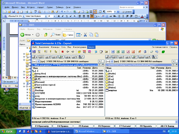The width and height of the screenshot is (179, 134).
Task: Click the Cut scissors icon in Explorer toolbar
Action: tap(85, 35)
